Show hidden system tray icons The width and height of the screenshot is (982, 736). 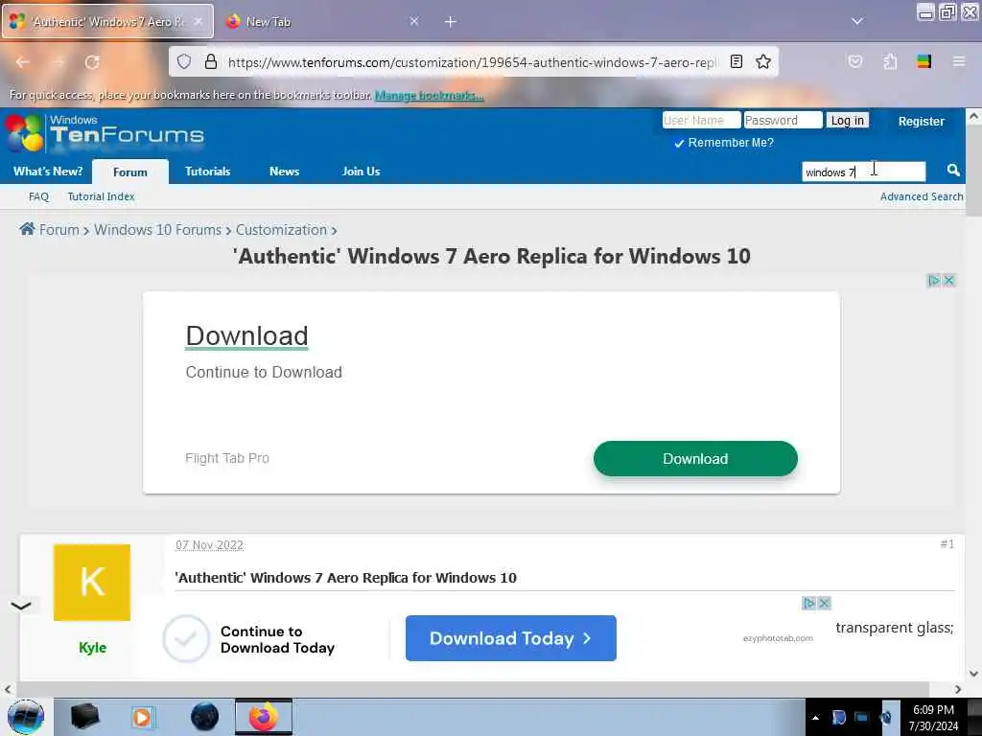coord(815,718)
